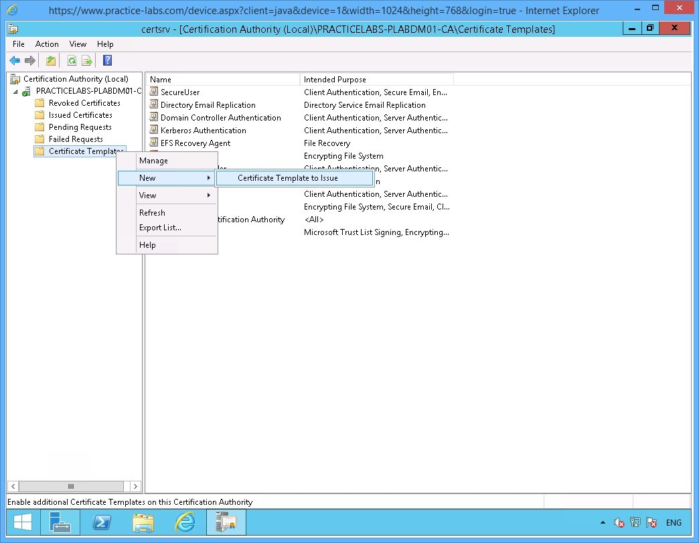The width and height of the screenshot is (699, 543).
Task: Open the Action menu
Action: point(47,44)
